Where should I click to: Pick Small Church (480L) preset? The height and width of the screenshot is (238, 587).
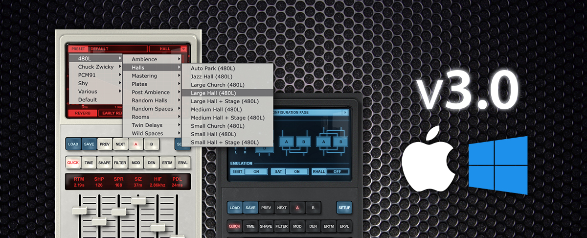[227, 126]
